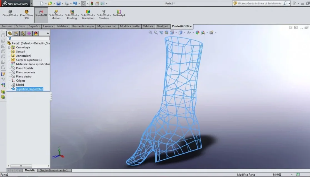The width and height of the screenshot is (310, 177).
Task: Enable SolidWorks Simulation add-in
Action: 88,15
